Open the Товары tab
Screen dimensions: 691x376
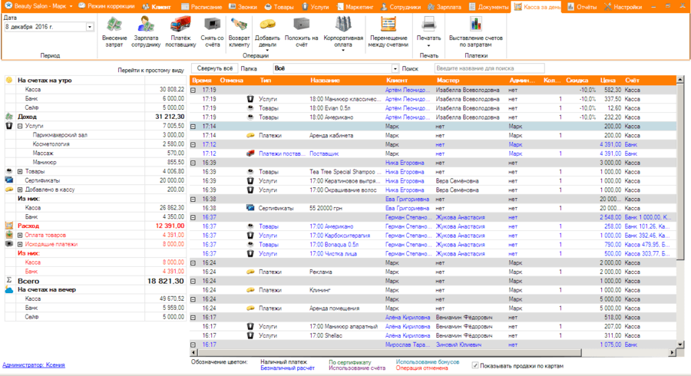(x=279, y=7)
